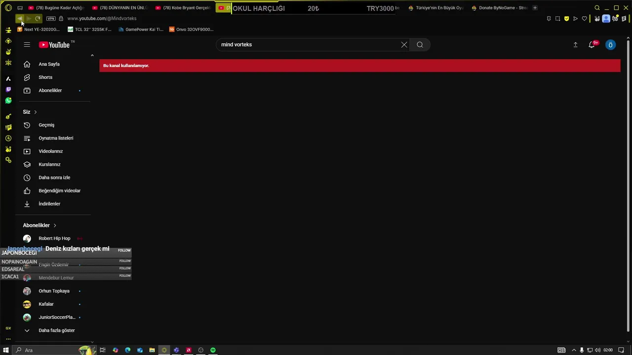Viewport: 632px width, 355px height.
Task: Expand the Siz section chevron
Action: coord(35,112)
